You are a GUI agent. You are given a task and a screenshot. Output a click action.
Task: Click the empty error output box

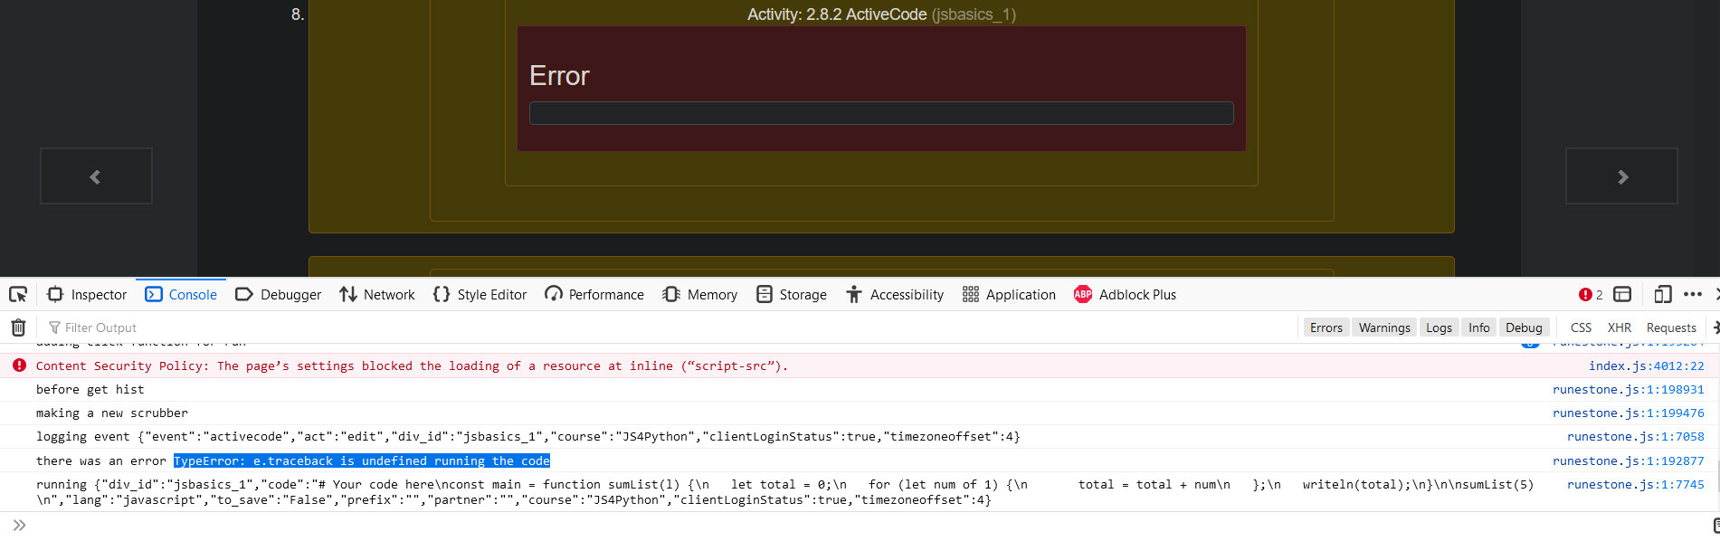coord(881,113)
